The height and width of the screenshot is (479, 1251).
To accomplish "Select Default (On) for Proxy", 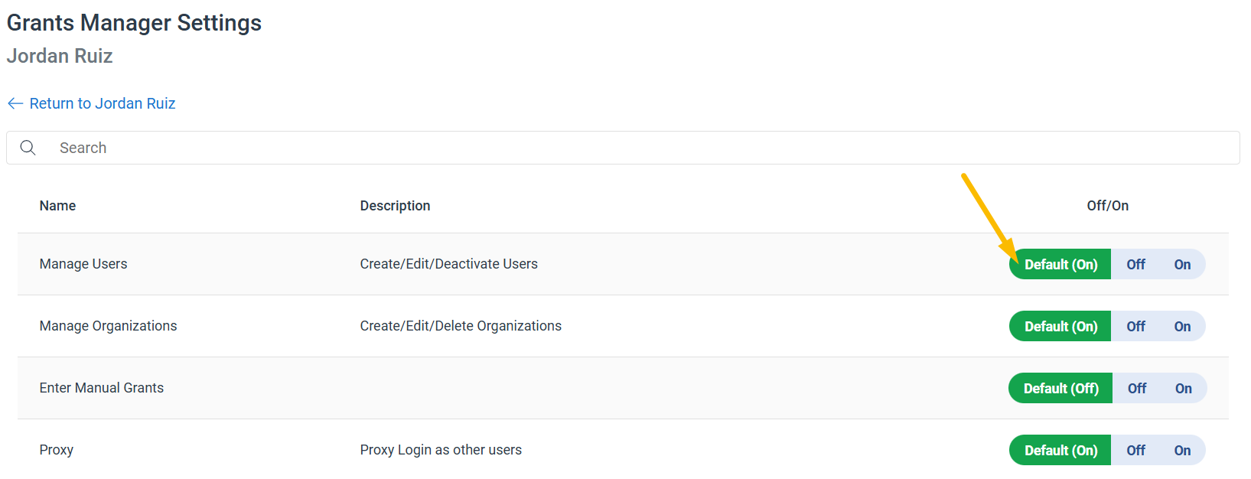I will 1060,450.
